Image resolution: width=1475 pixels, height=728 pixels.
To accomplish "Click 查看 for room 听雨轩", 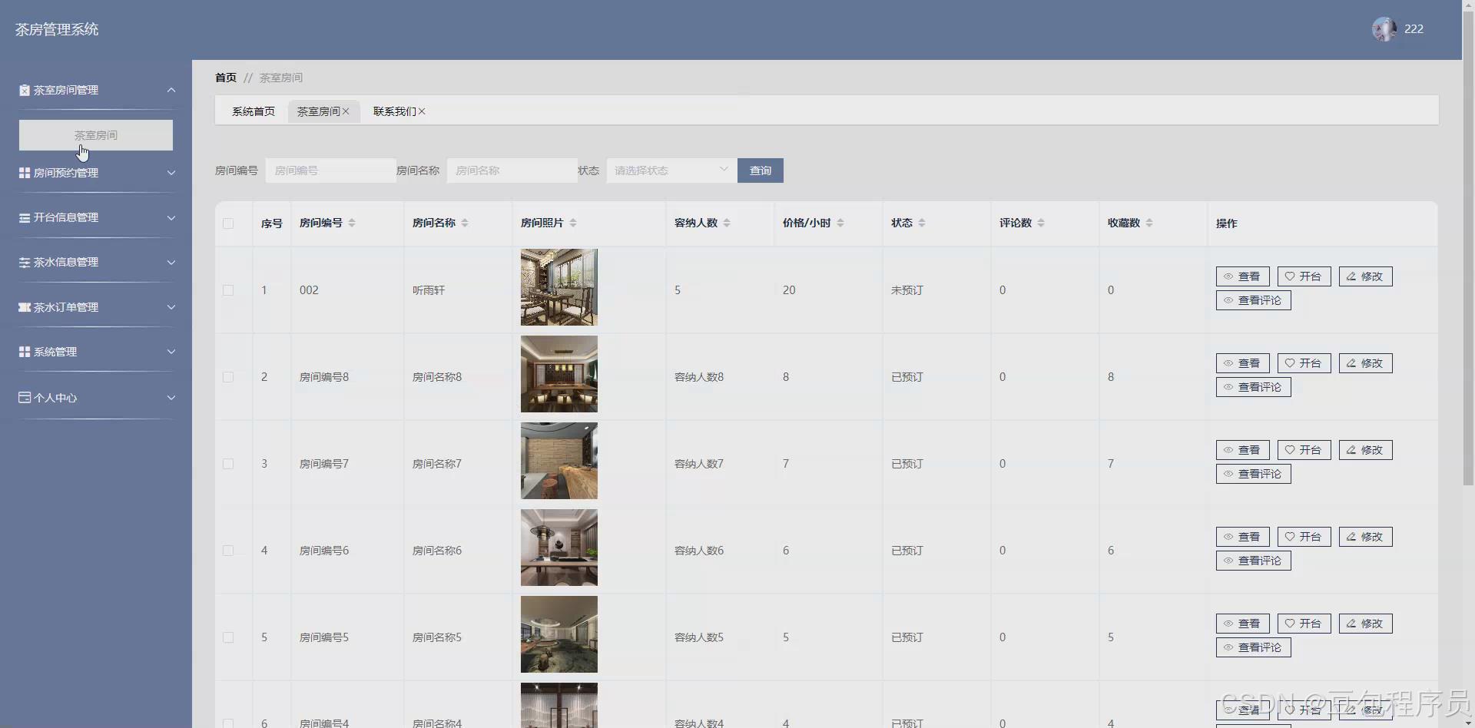I will click(1243, 276).
